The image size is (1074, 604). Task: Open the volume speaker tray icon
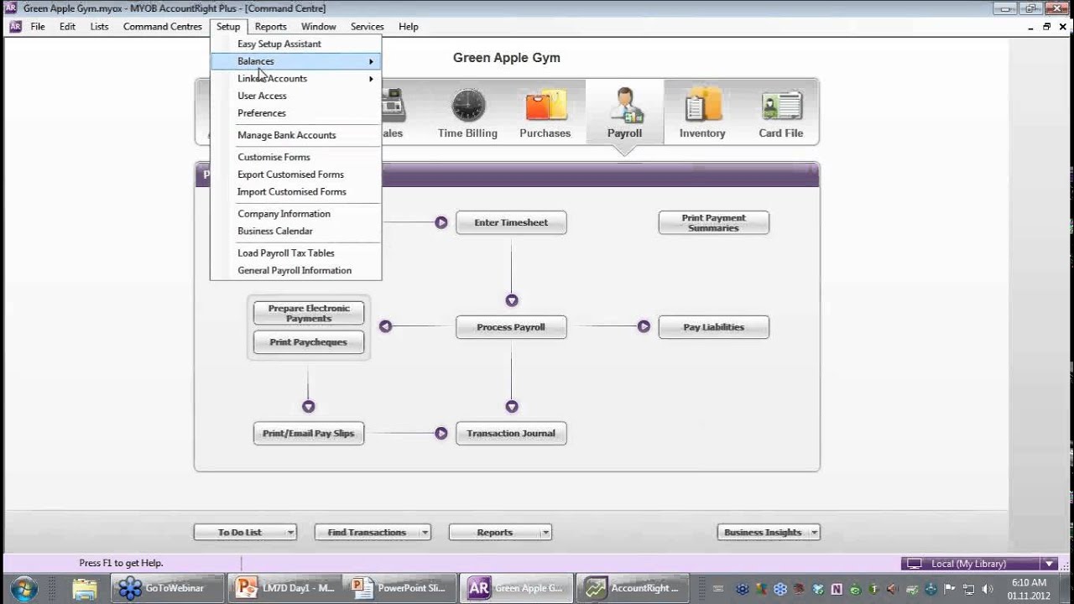coord(988,589)
